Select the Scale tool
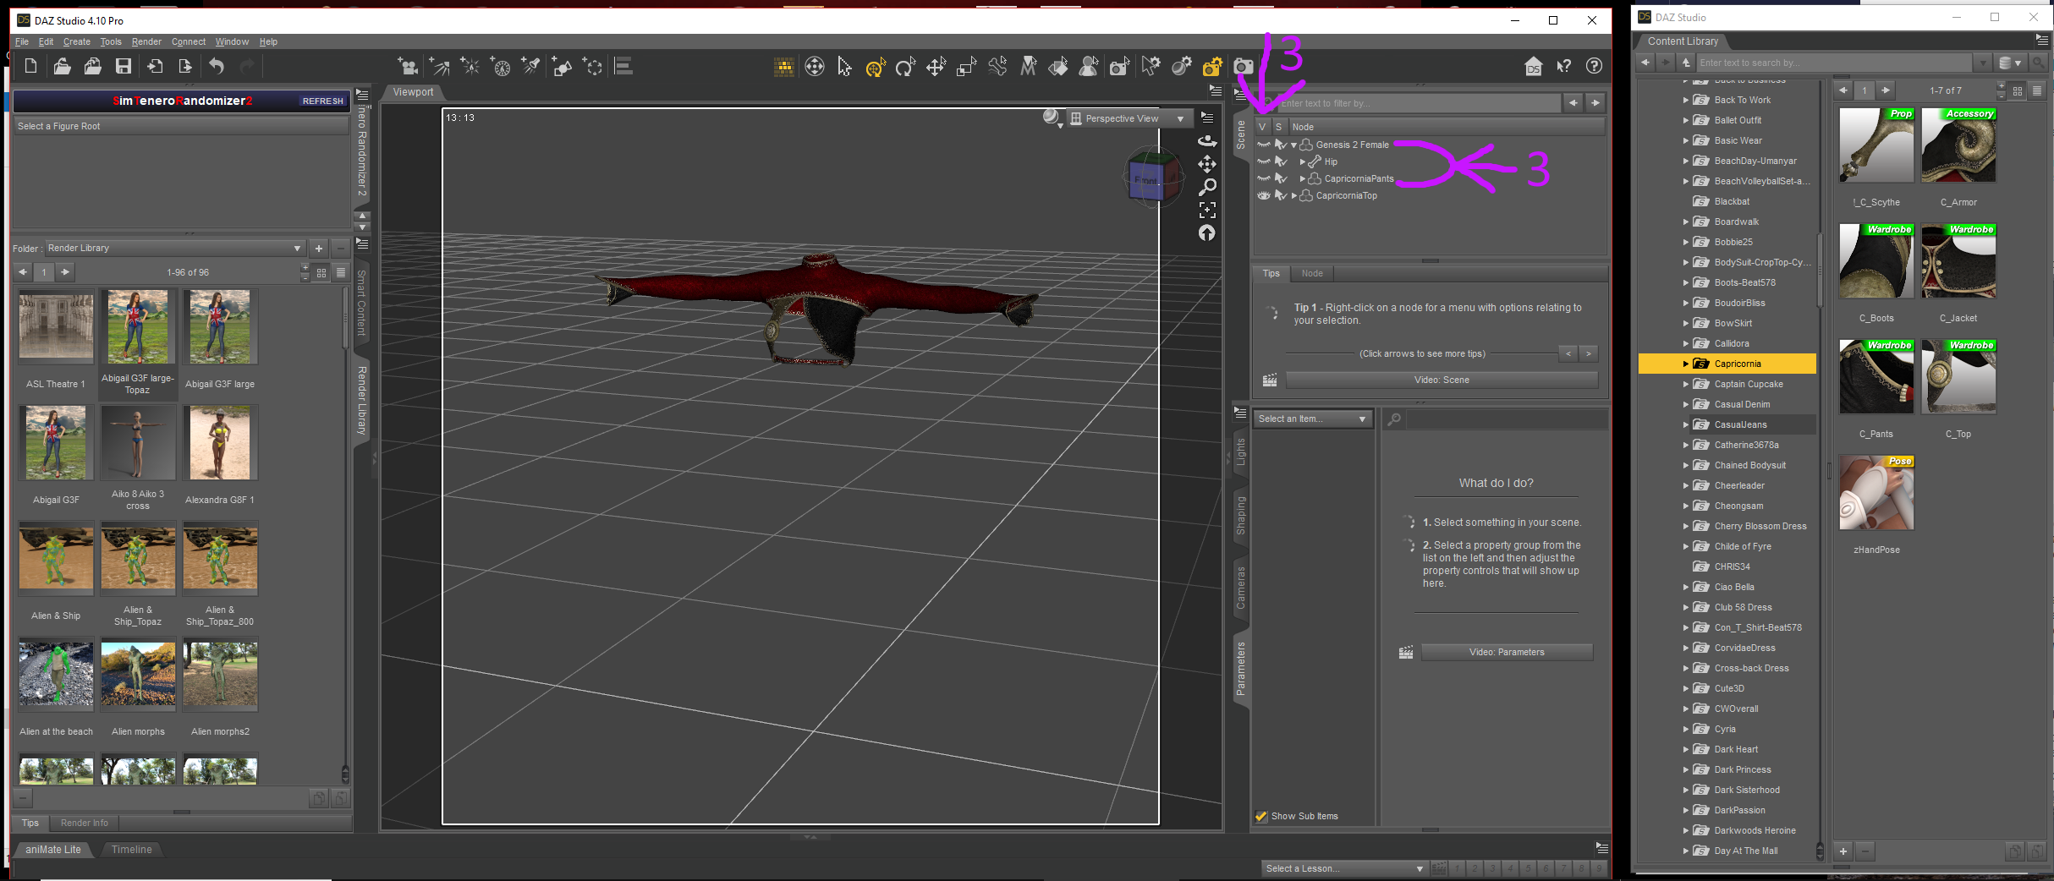Viewport: 2054px width, 881px height. click(966, 66)
